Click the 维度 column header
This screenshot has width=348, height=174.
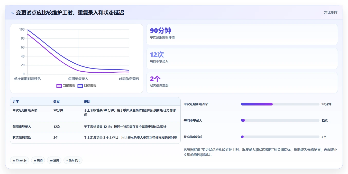(x=16, y=102)
